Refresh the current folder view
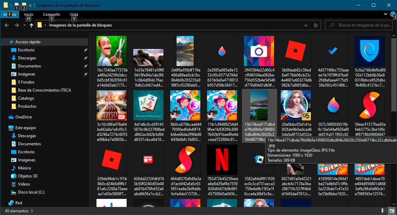 [316, 25]
